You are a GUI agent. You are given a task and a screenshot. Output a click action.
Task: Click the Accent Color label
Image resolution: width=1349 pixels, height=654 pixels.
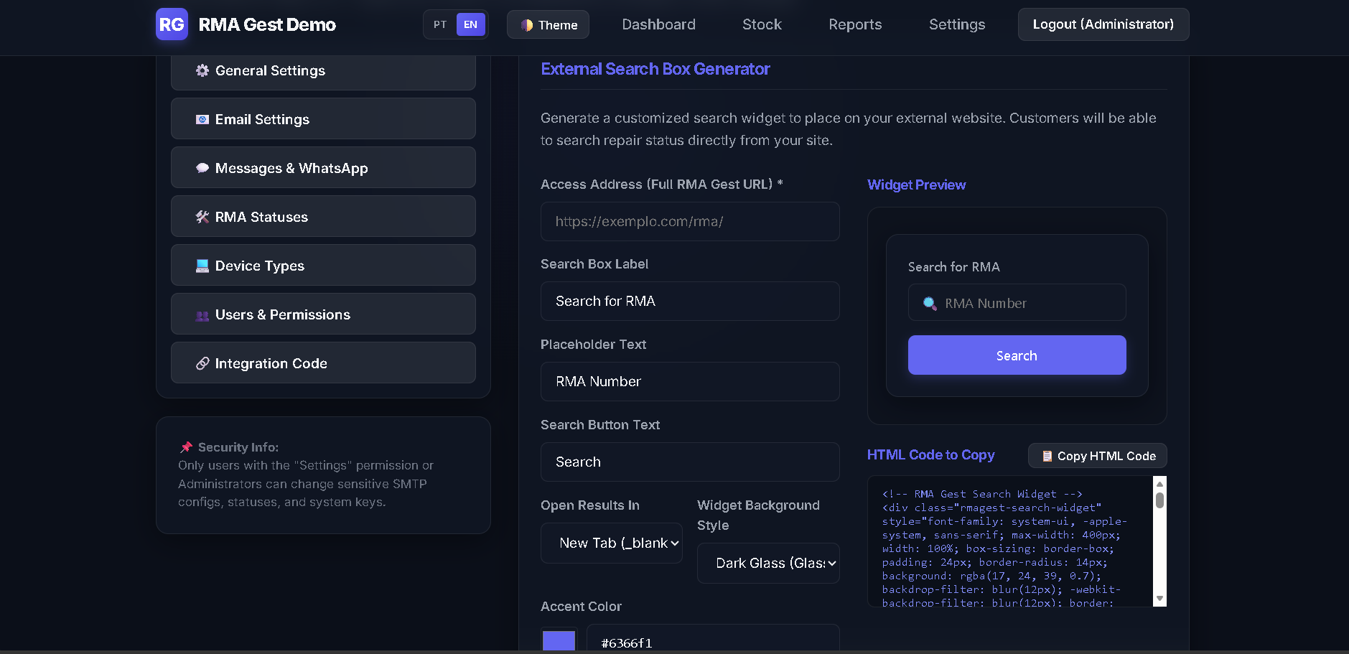[581, 607]
